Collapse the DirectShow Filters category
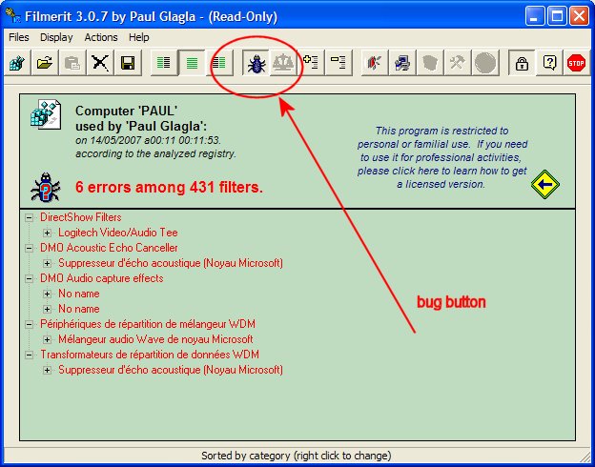The image size is (595, 467). click(x=29, y=217)
